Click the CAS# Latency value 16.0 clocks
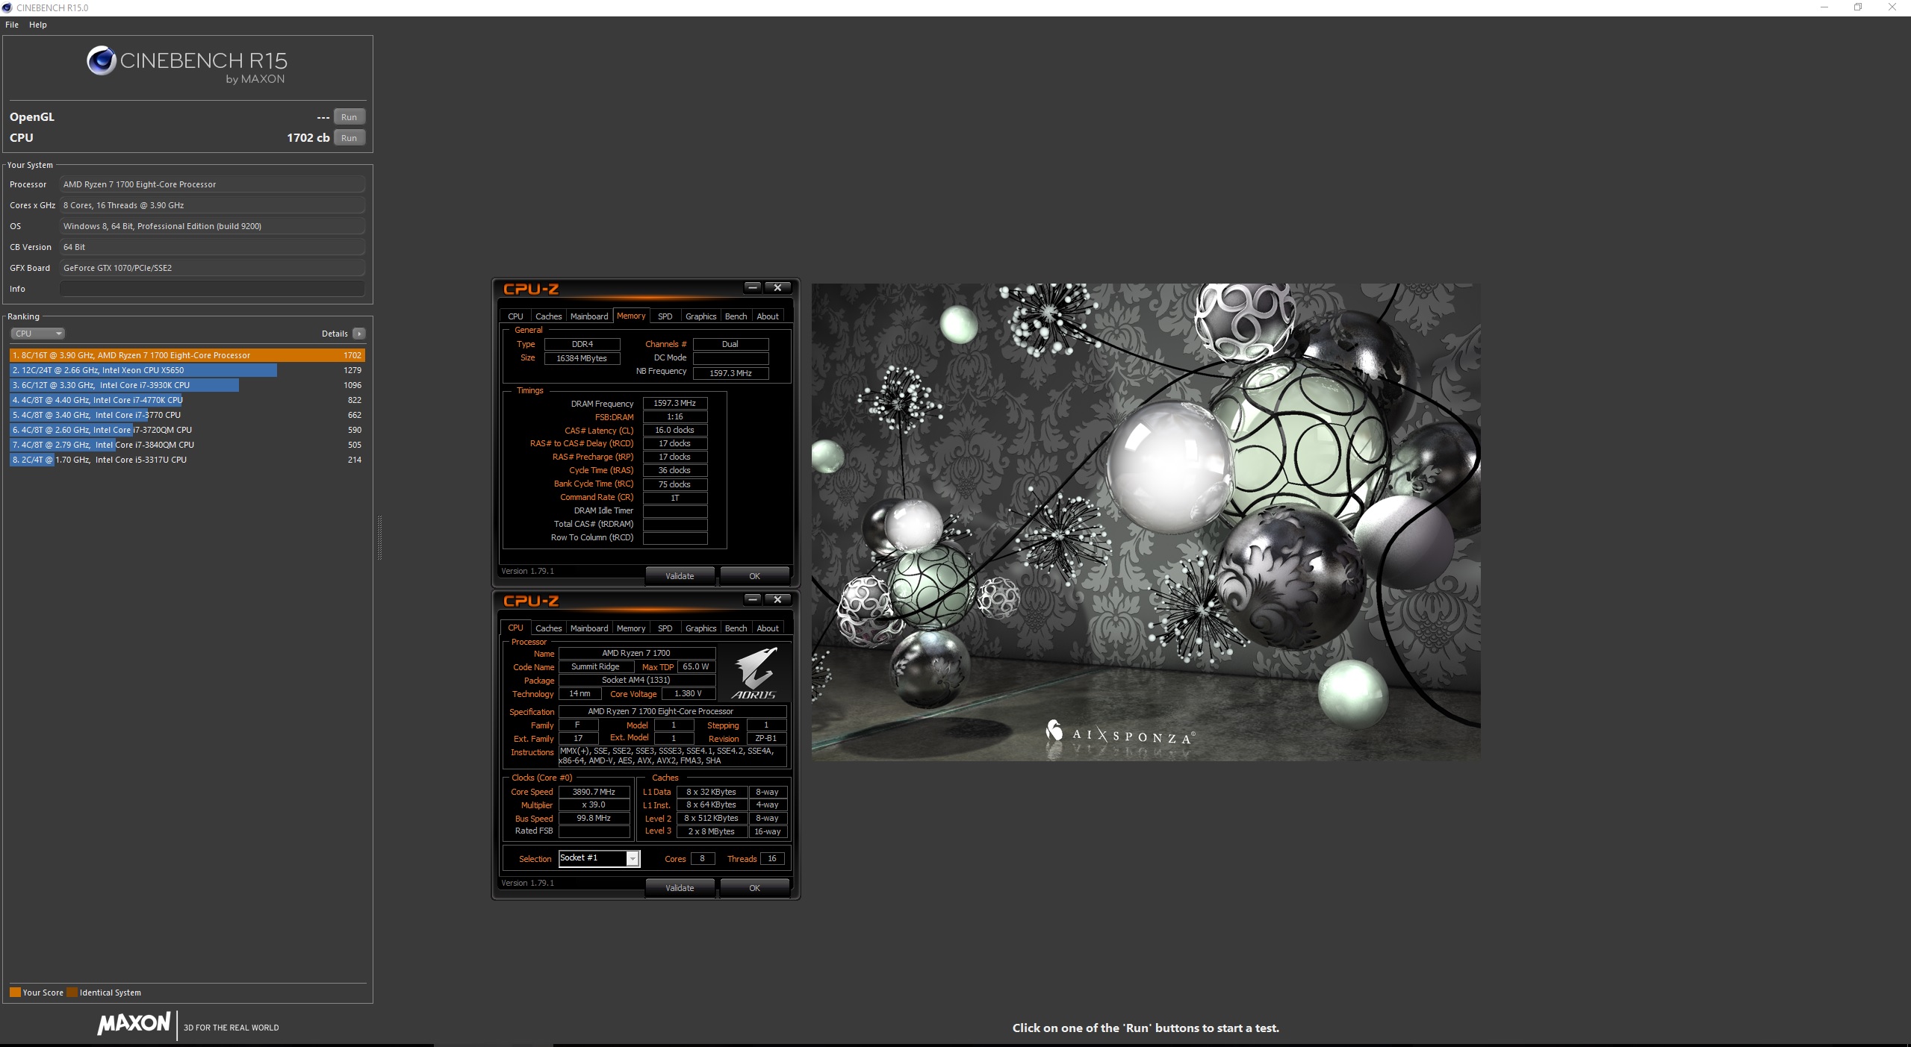1911x1047 pixels. pos(675,430)
